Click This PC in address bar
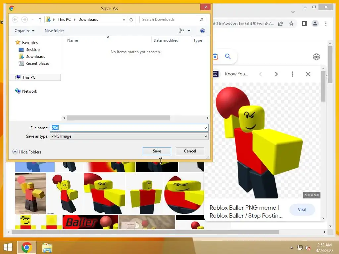Screen dimensions: 339x254 [64, 20]
